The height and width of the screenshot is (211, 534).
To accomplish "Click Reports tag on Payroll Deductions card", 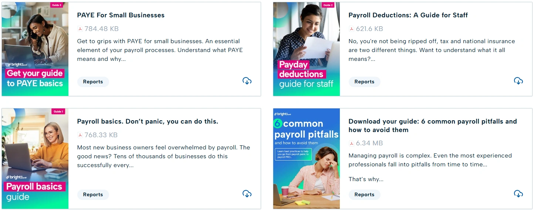I will click(x=364, y=82).
